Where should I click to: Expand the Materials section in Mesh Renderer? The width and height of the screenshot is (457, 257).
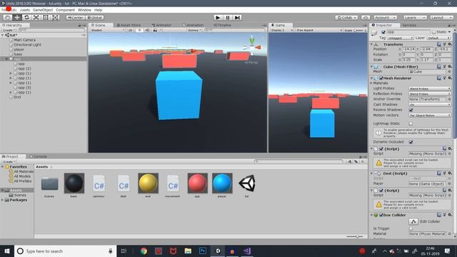pos(372,84)
